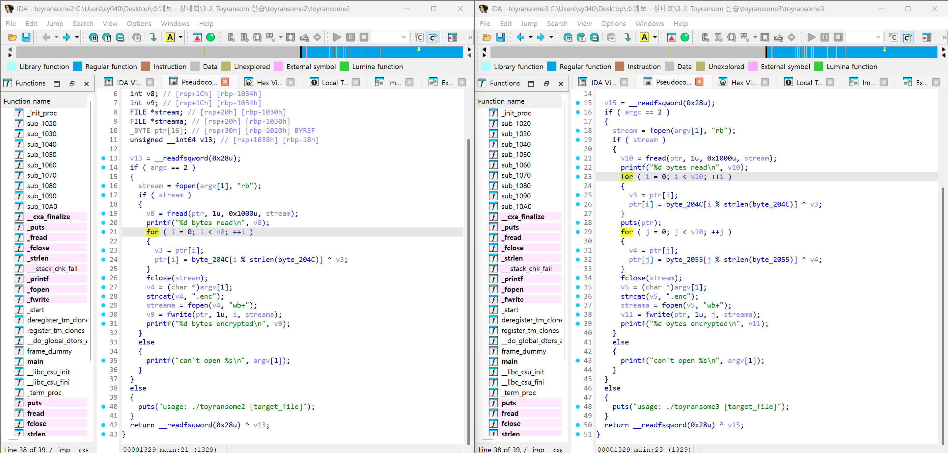Screen dimensions: 948x453
Task: Click green circle icon in toyransome3 toolbar
Action: (685, 37)
